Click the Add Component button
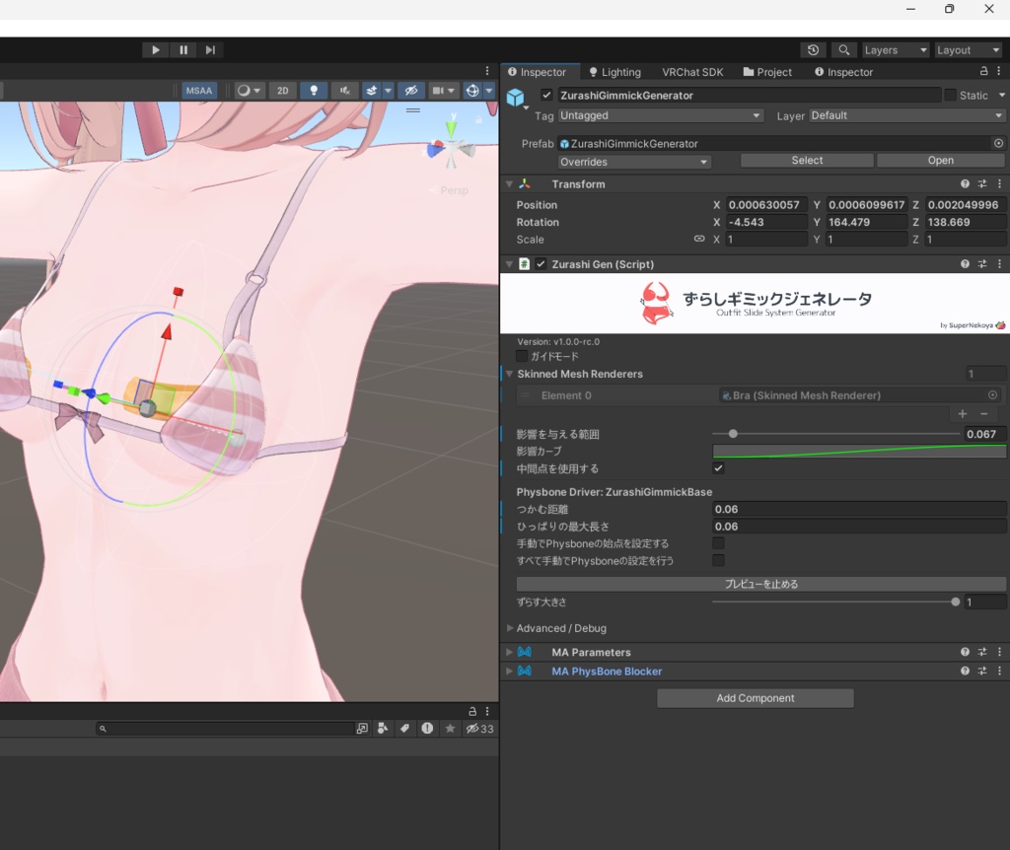This screenshot has width=1010, height=850. coord(755,698)
